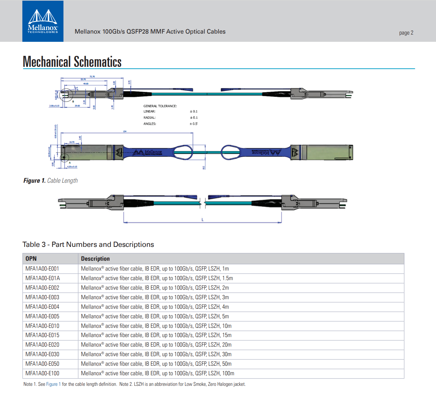Click the 'OPN' column header
The width and height of the screenshot is (436, 395).
31,259
